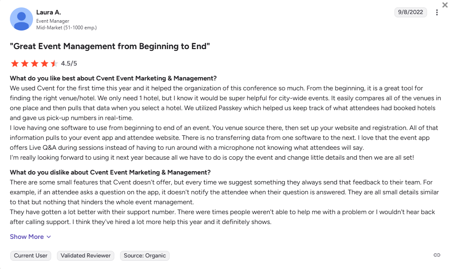
Task: Click the second rating star
Action: [x=25, y=64]
